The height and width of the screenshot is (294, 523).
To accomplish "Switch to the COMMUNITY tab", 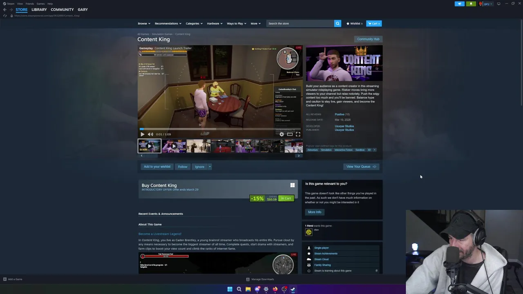I will point(62,9).
